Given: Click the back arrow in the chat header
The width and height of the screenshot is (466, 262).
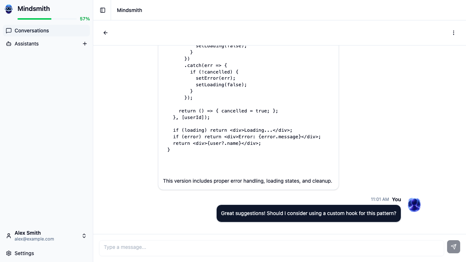Looking at the screenshot, I should (105, 33).
